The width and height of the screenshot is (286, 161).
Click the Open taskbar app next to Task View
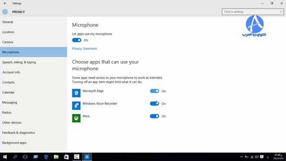click(36, 157)
